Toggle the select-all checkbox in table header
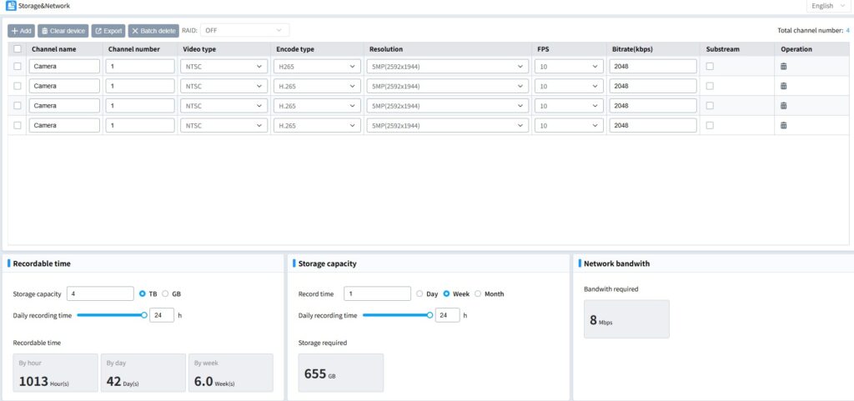 click(18, 49)
